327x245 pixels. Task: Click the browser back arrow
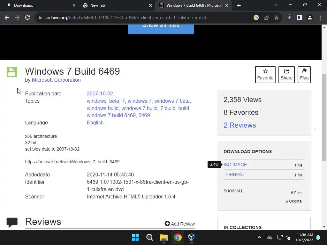(7, 18)
